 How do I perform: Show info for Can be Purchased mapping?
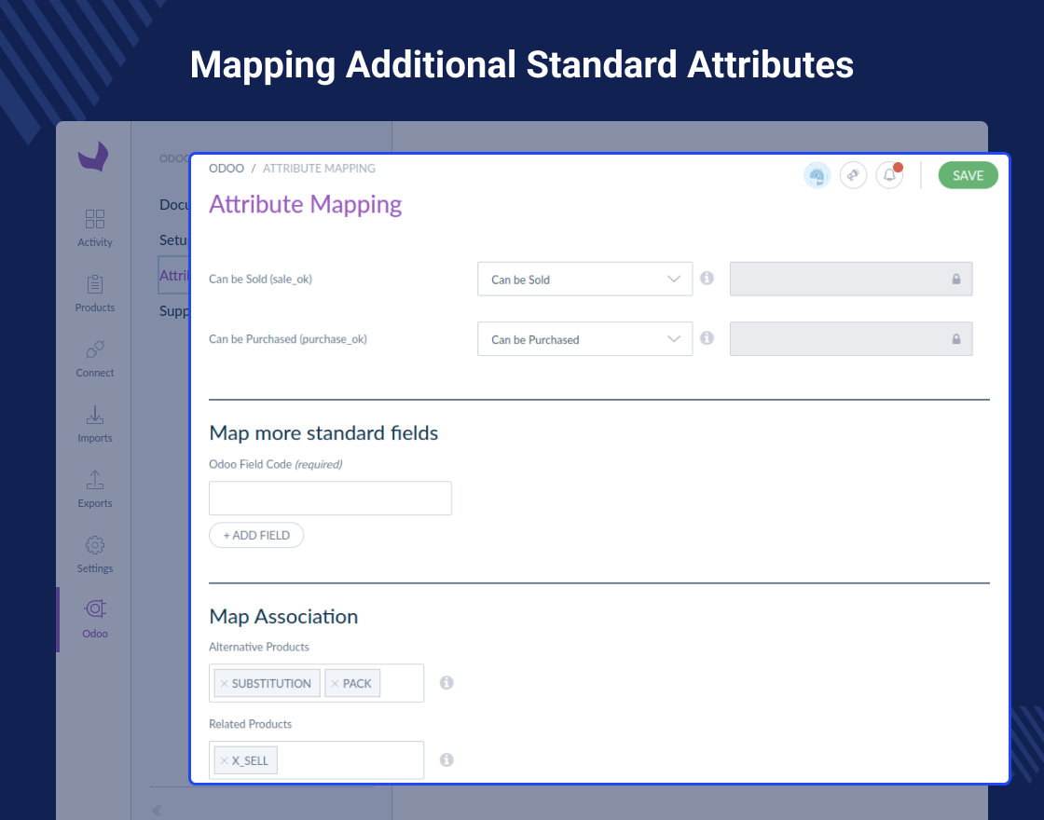707,338
